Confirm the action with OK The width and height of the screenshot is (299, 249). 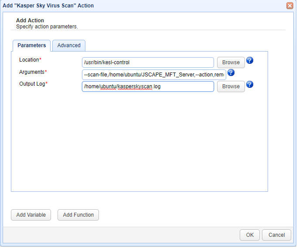pyautogui.click(x=249, y=235)
